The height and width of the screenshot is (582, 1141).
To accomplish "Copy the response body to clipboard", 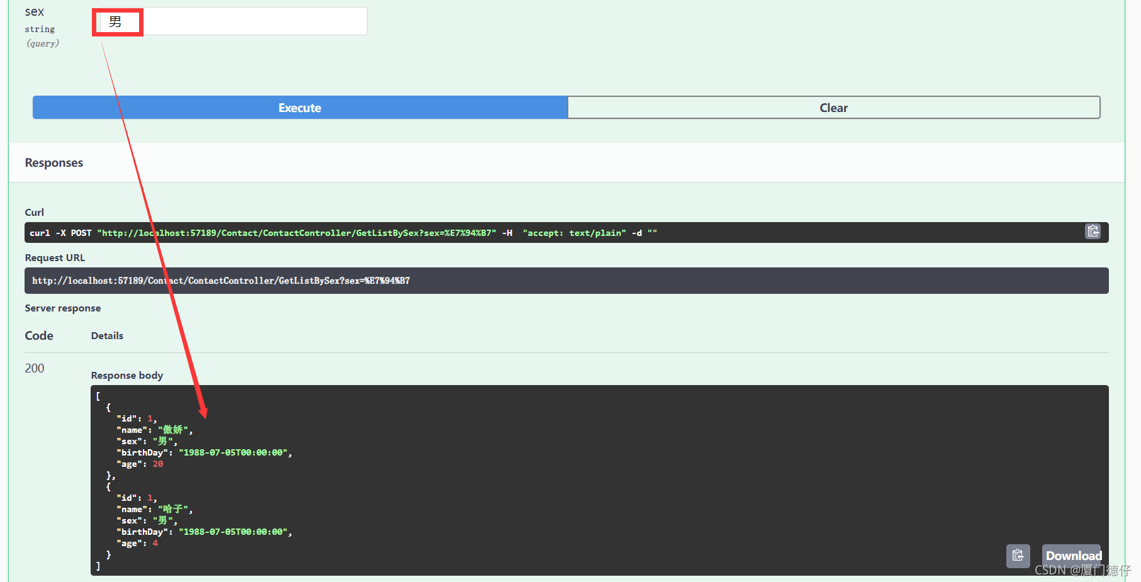I will (1018, 556).
